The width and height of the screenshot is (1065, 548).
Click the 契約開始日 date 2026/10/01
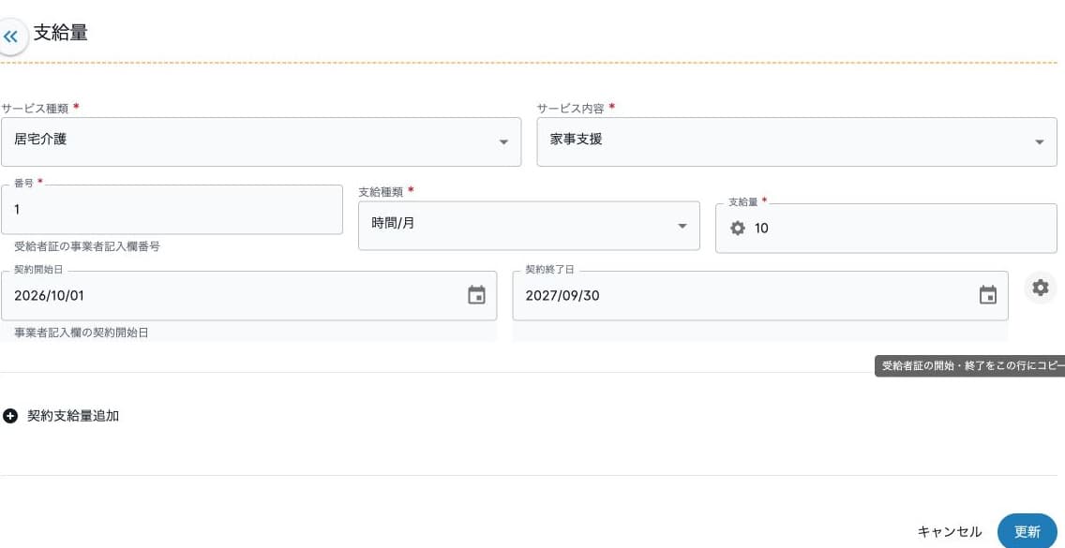tap(49, 295)
